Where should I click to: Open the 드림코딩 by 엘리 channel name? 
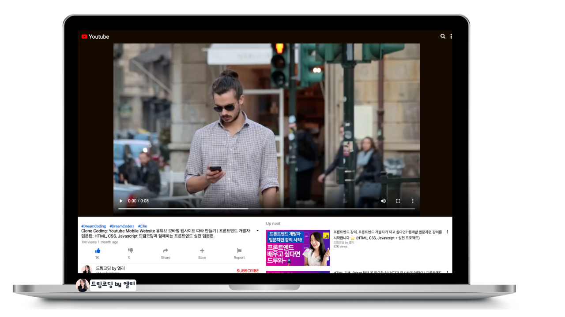110,268
